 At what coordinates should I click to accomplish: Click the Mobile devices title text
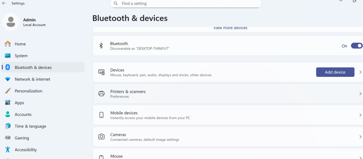[124, 113]
